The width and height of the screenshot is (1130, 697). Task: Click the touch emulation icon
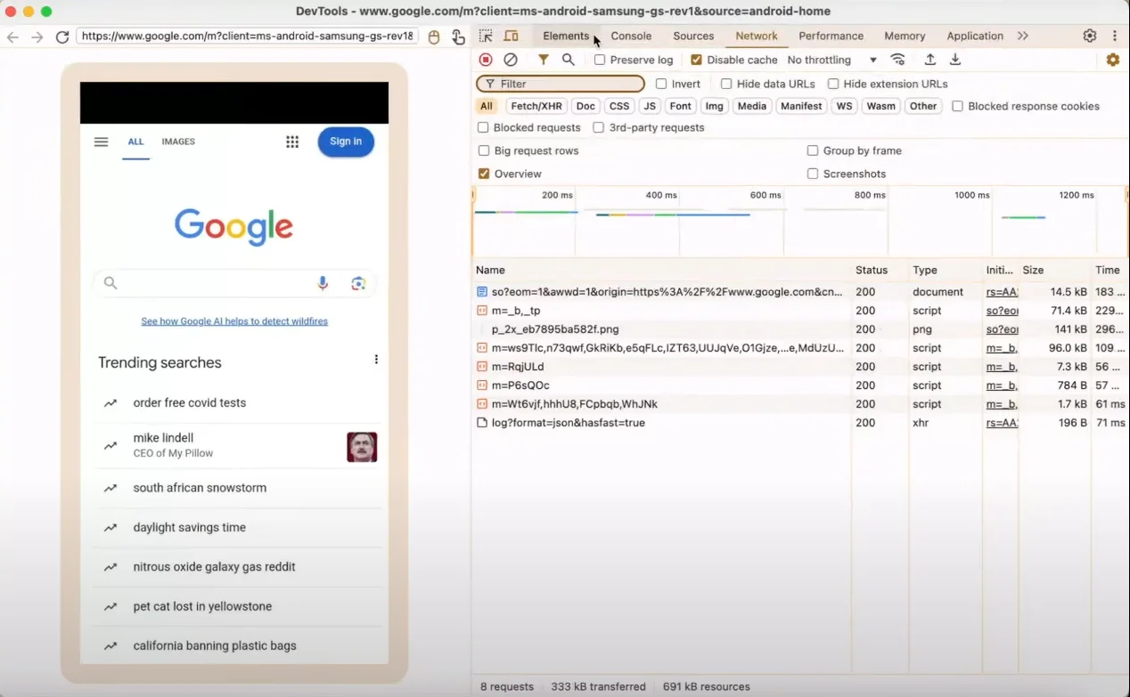coord(458,36)
